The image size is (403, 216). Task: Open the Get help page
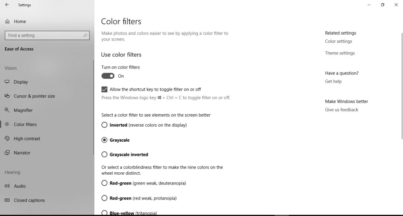[x=333, y=81]
